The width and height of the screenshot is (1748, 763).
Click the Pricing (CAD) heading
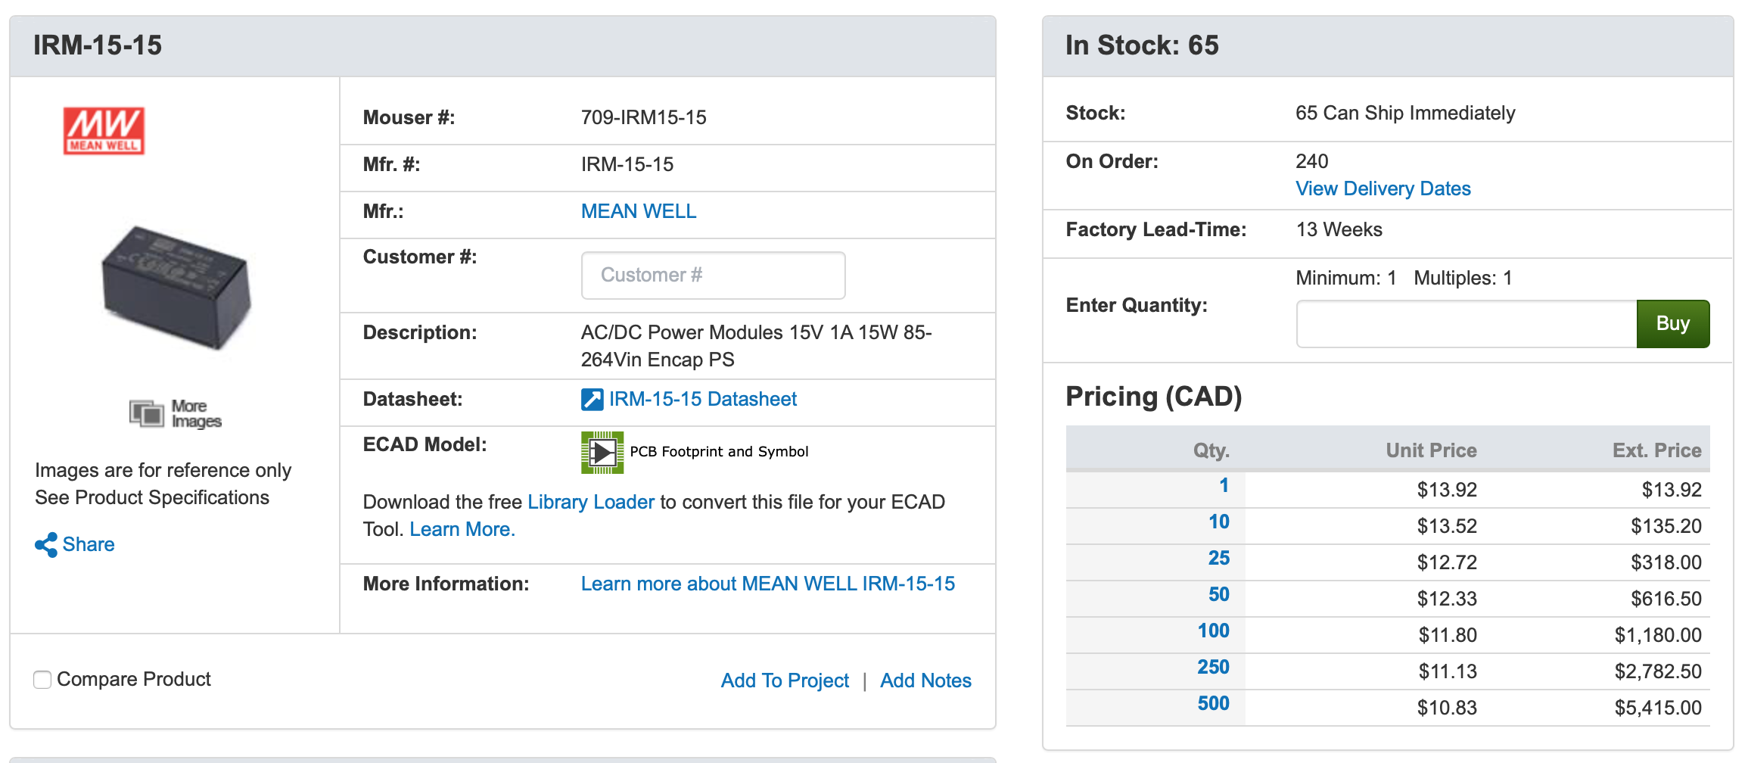(x=1153, y=397)
